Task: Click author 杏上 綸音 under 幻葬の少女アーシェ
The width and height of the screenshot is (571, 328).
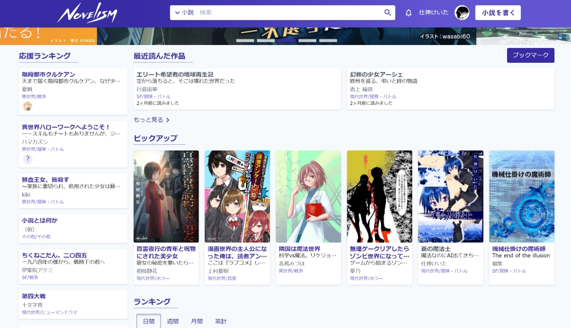Action: click(x=361, y=89)
